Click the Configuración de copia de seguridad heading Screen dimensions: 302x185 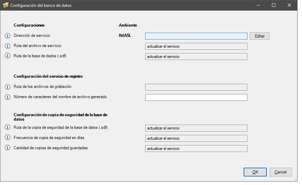60,117
